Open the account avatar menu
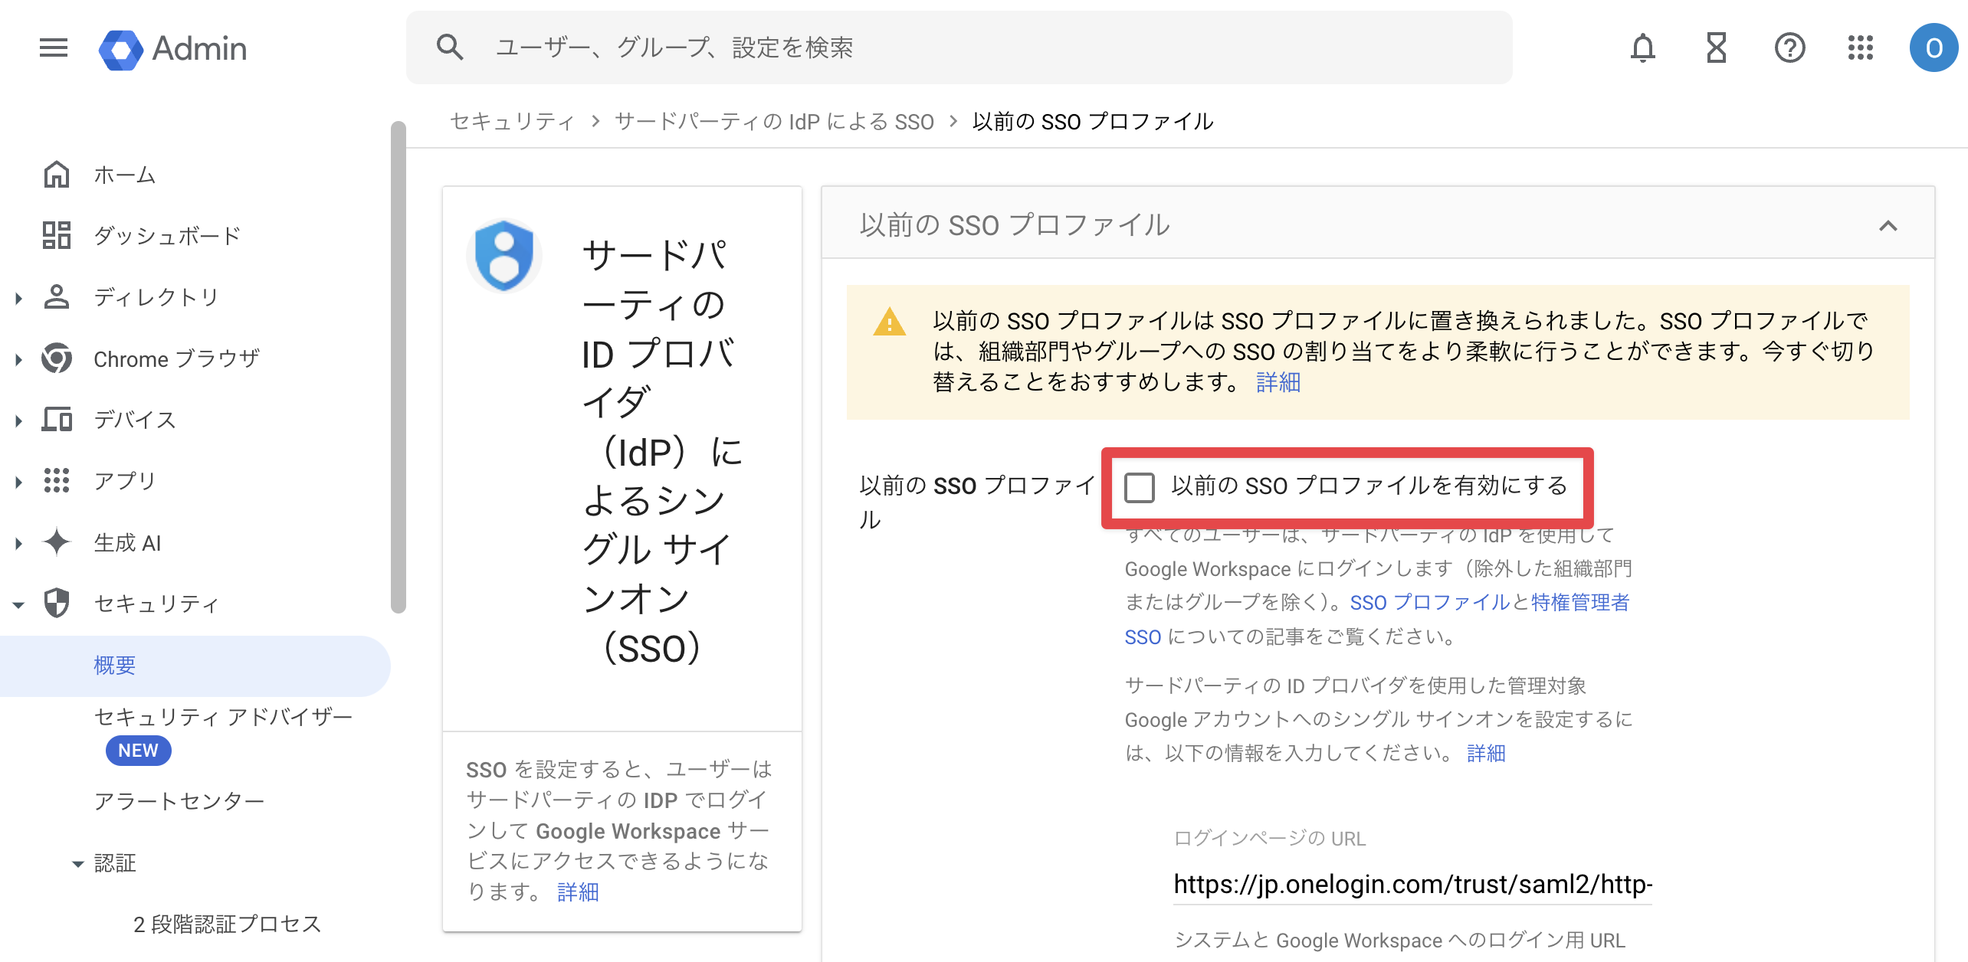Image resolution: width=1968 pixels, height=962 pixels. tap(1933, 48)
